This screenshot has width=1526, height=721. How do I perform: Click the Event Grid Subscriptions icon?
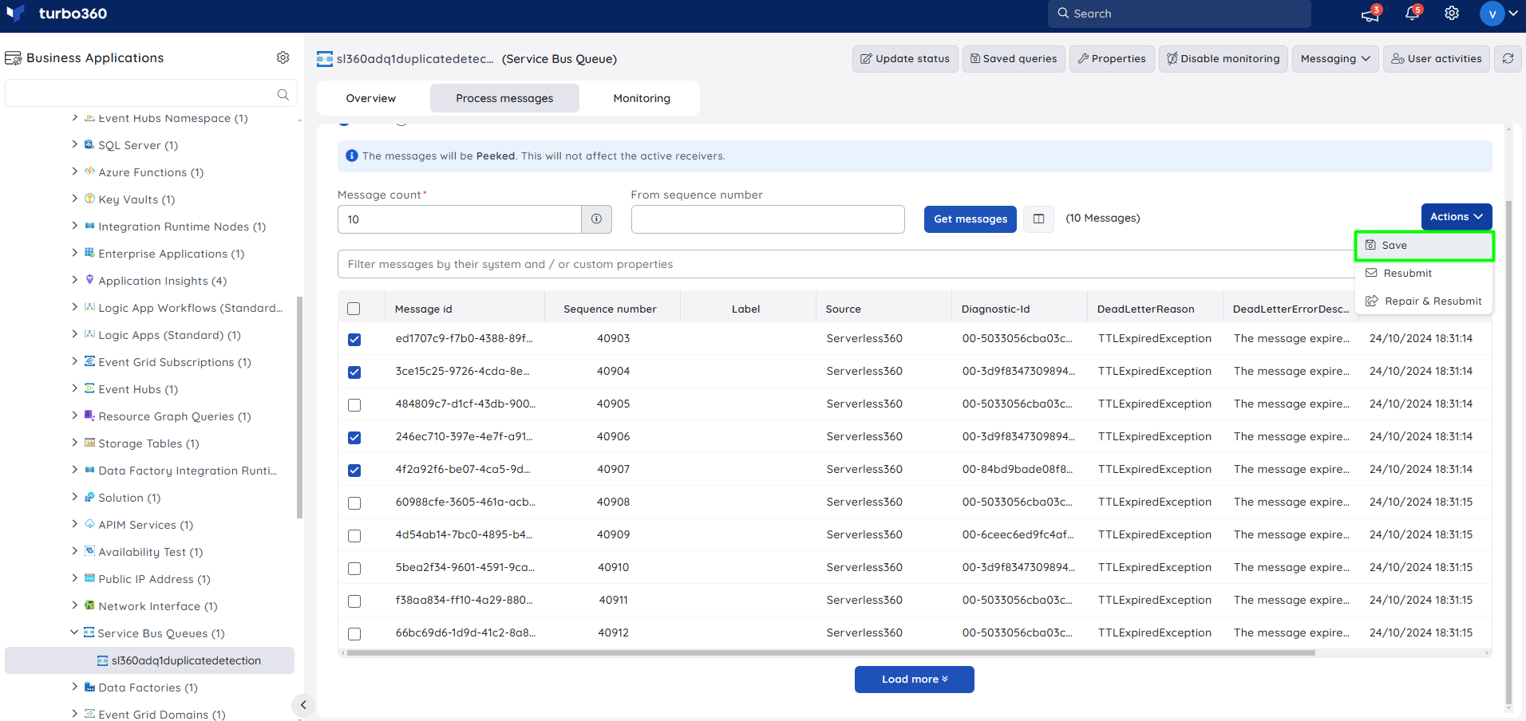click(89, 361)
